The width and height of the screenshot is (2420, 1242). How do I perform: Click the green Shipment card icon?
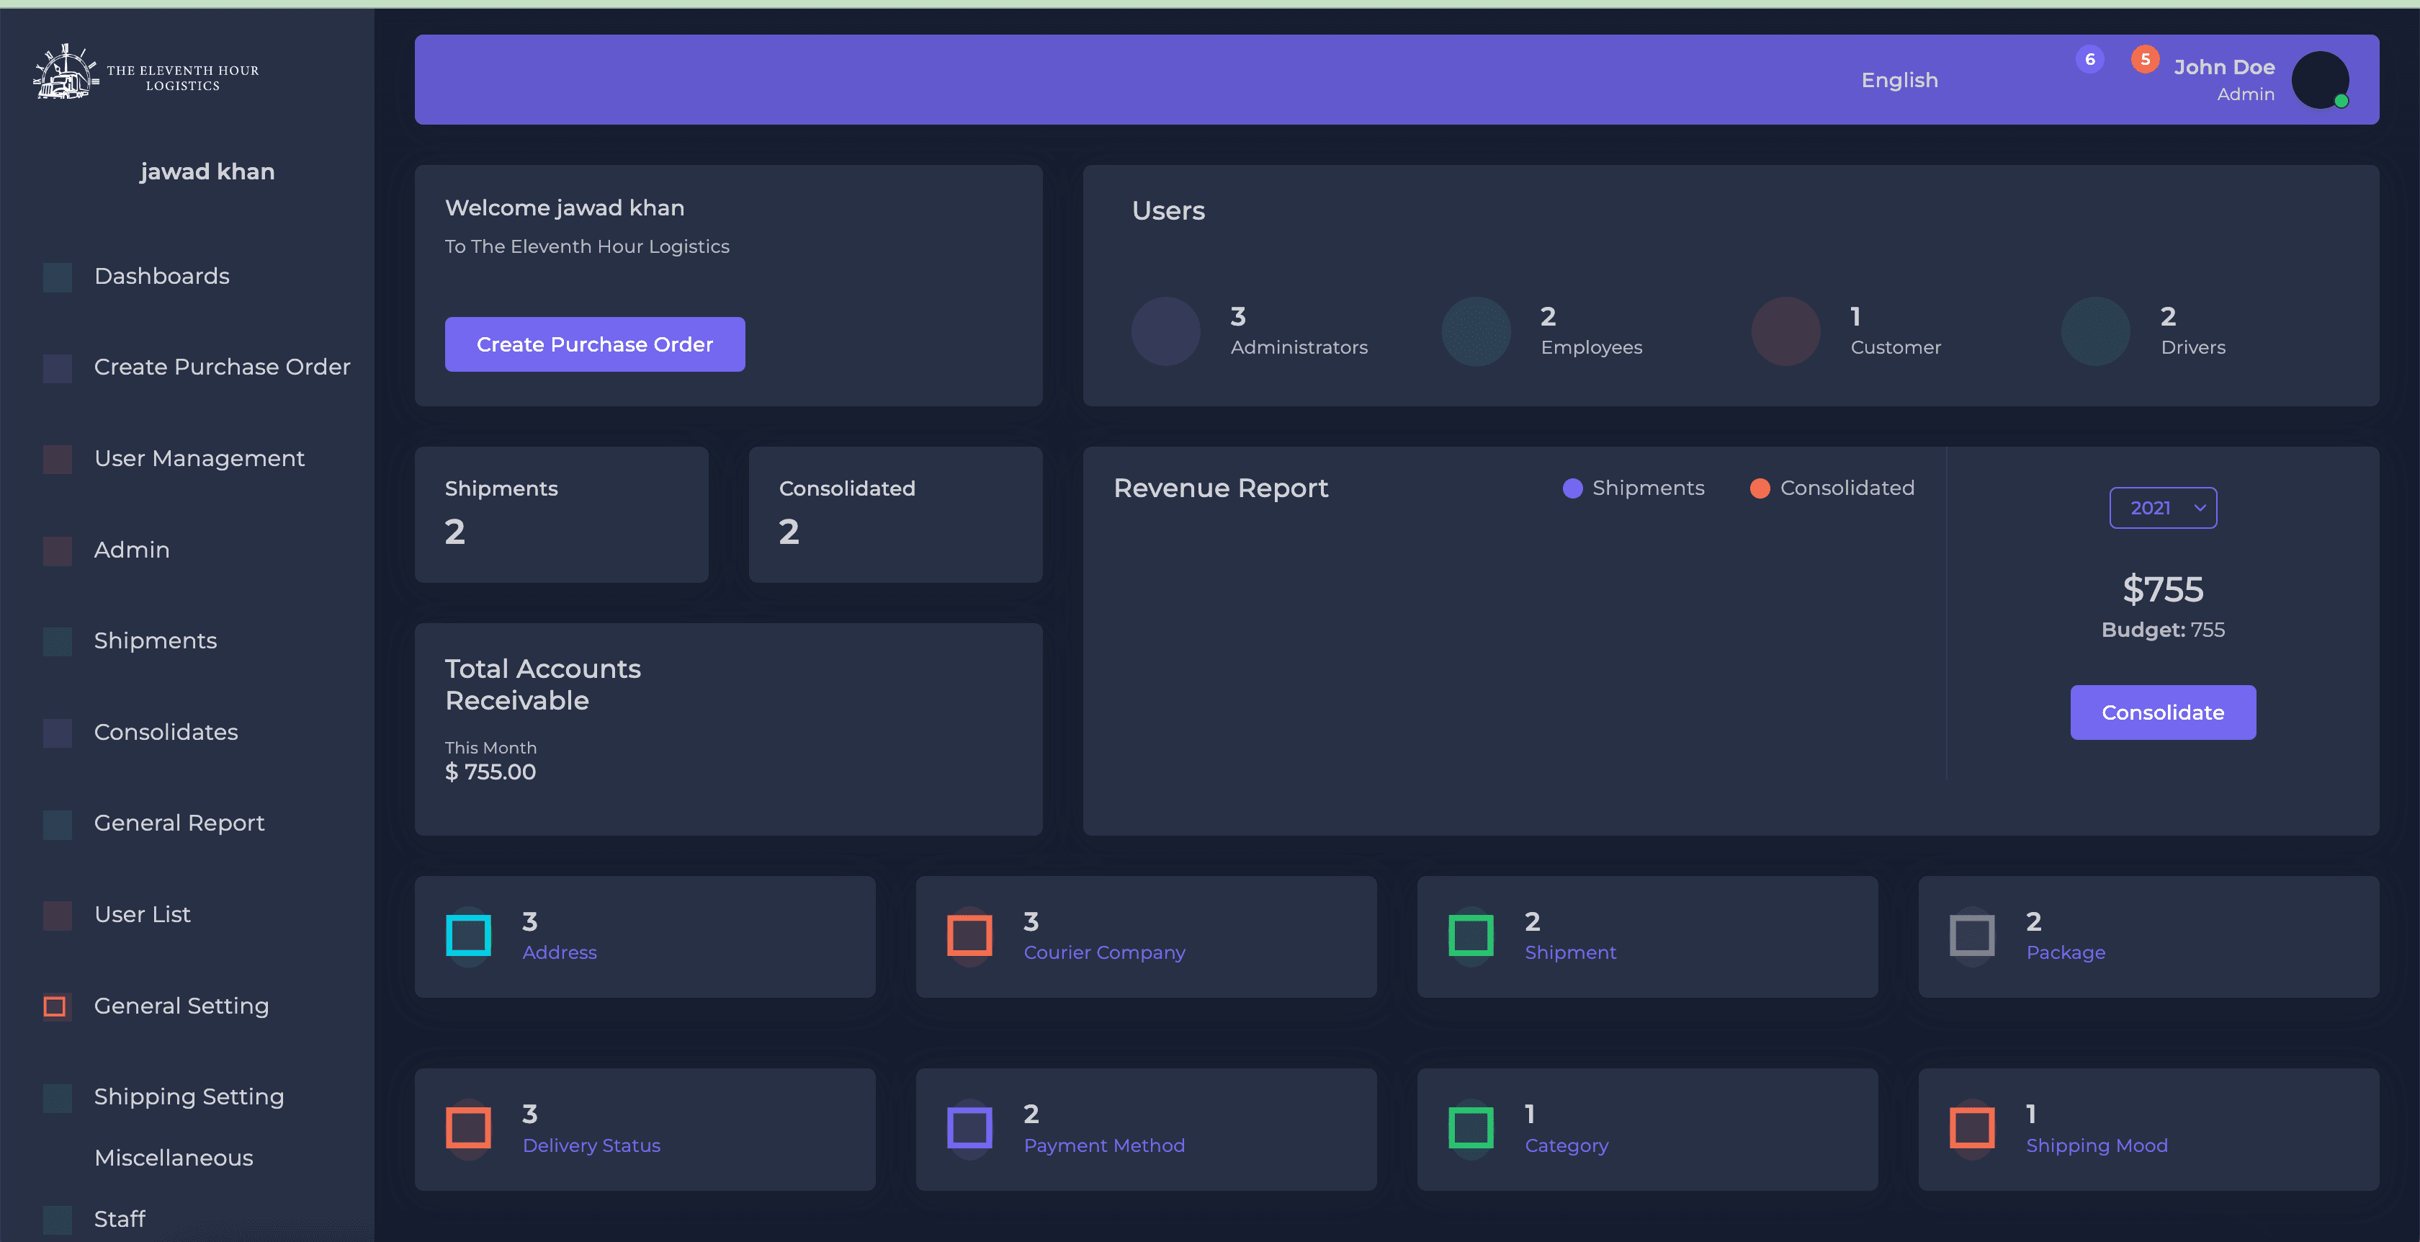1470,936
